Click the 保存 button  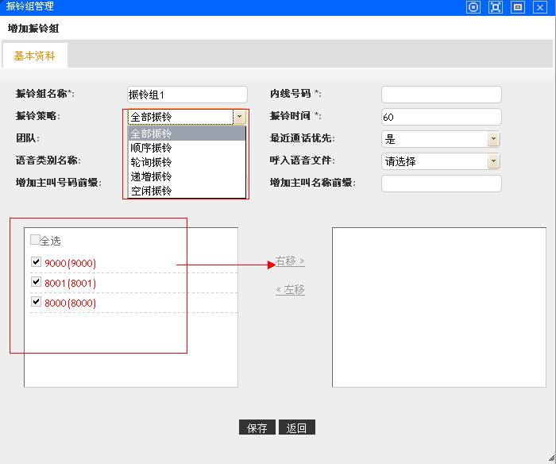[x=257, y=428]
